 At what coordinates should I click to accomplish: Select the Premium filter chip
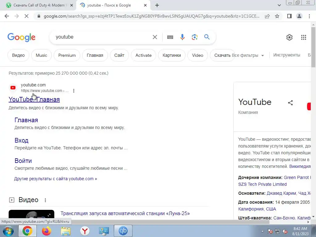[67, 55]
